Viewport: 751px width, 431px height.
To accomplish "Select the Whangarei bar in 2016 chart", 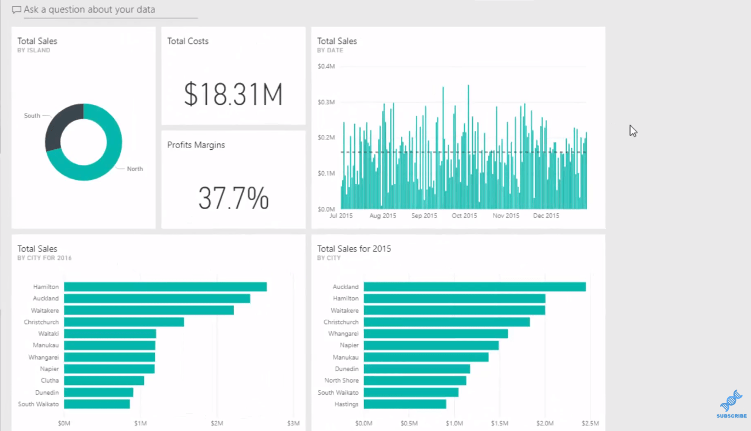I will tap(109, 357).
